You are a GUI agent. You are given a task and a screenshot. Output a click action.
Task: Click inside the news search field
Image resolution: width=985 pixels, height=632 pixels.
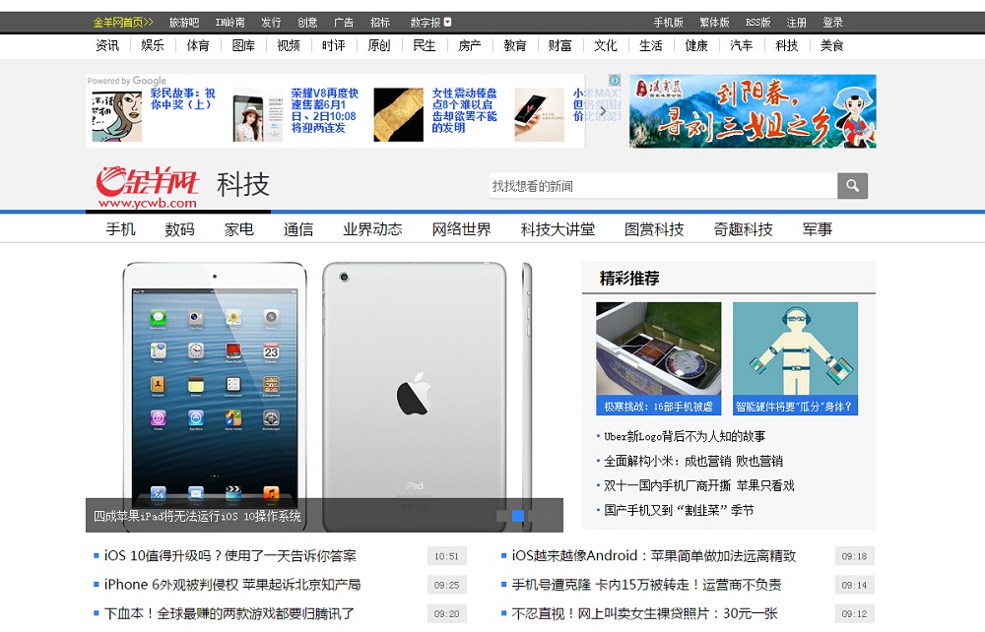(x=663, y=186)
